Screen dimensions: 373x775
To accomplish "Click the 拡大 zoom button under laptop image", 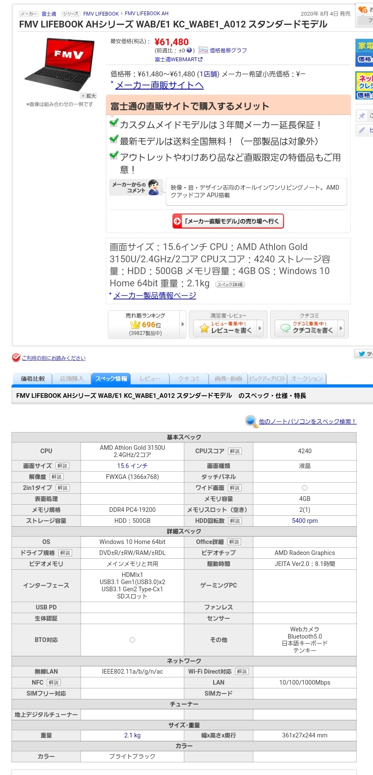I will 89,96.
